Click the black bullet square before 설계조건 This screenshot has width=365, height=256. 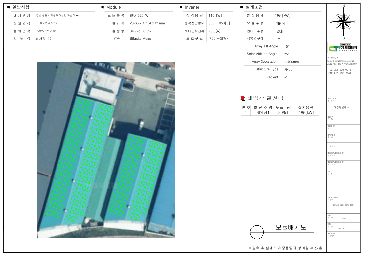click(x=242, y=7)
